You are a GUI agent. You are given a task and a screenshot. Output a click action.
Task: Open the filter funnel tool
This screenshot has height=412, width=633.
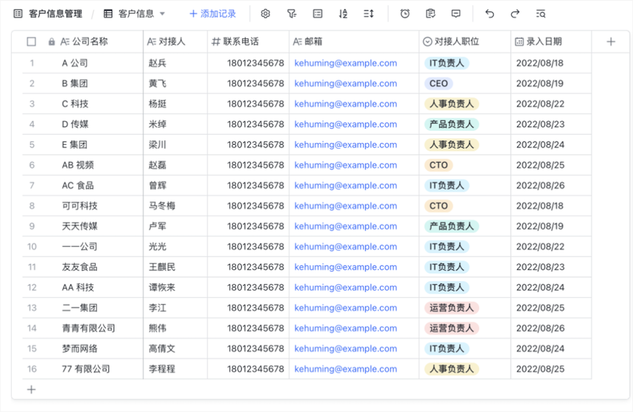click(x=292, y=14)
